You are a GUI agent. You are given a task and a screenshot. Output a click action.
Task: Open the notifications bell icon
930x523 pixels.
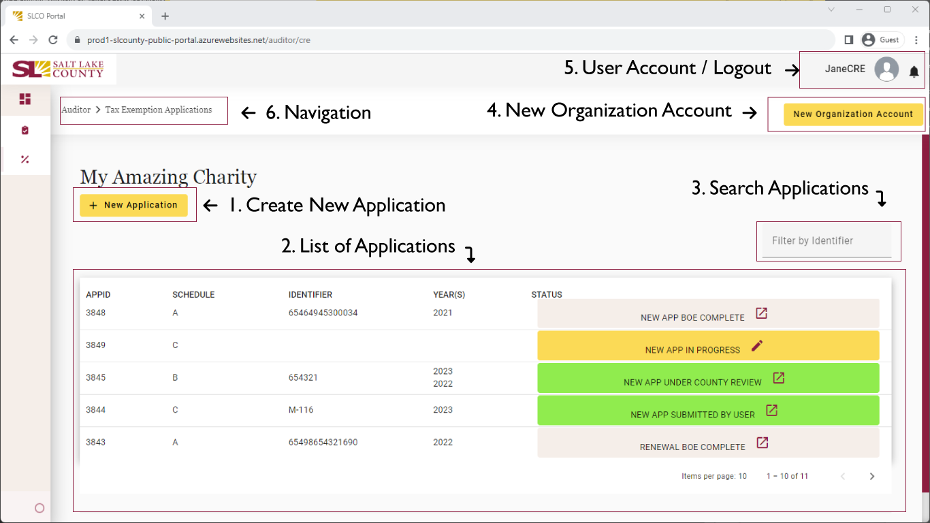point(914,72)
